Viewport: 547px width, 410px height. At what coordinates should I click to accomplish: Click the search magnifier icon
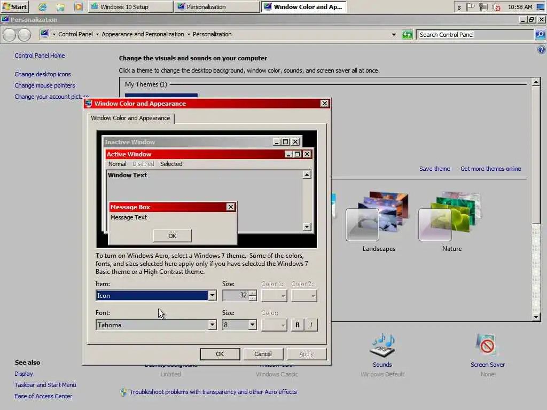coord(540,35)
